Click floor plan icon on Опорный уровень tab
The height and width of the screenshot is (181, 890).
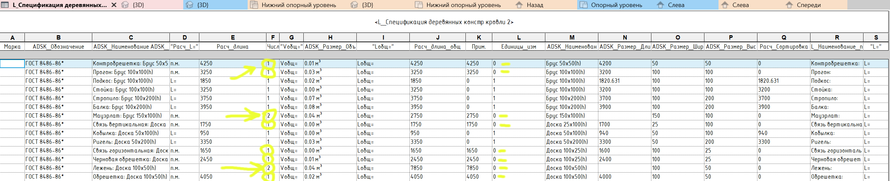click(584, 5)
